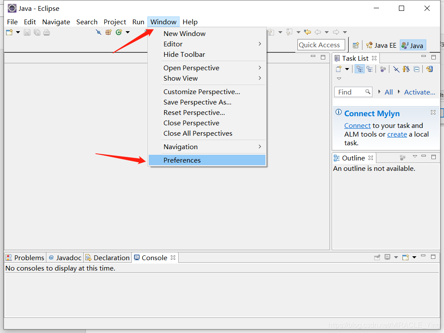
Task: Click the Forward navigation arrow icon
Action: (x=336, y=32)
